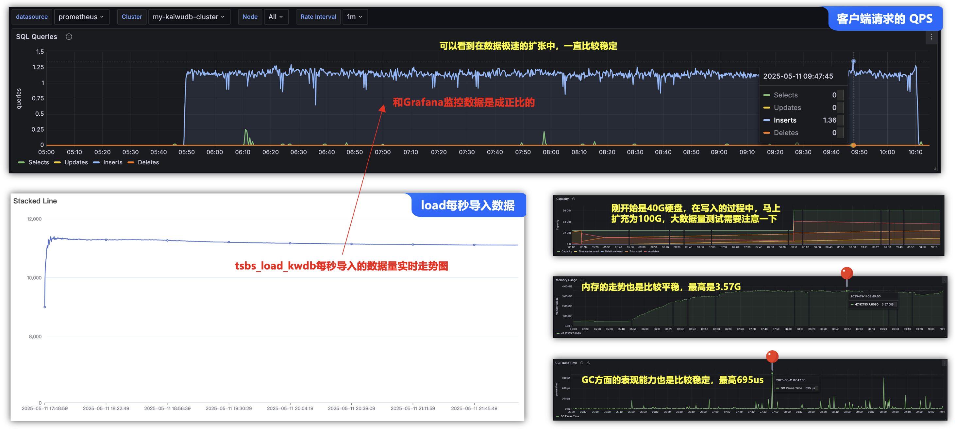The image size is (955, 430).
Task: Open the 1m Rate Interval dropdown
Action: click(354, 17)
